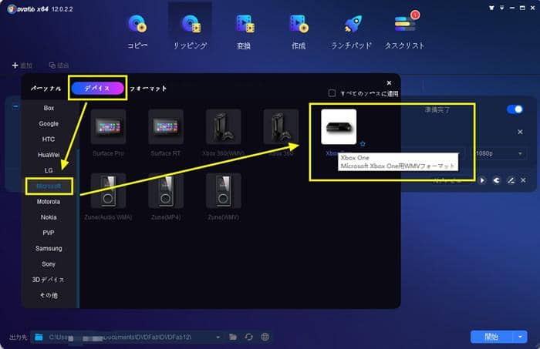
Task: Click the shirt skin icon in title bar
Action: point(491,8)
